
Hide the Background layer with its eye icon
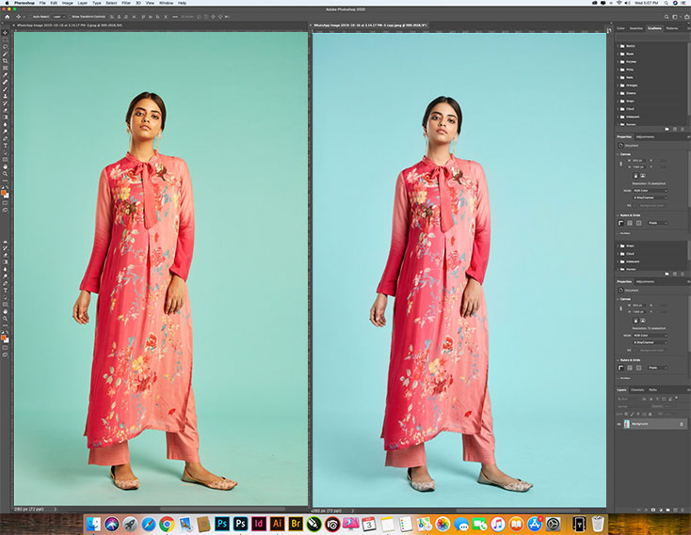619,424
